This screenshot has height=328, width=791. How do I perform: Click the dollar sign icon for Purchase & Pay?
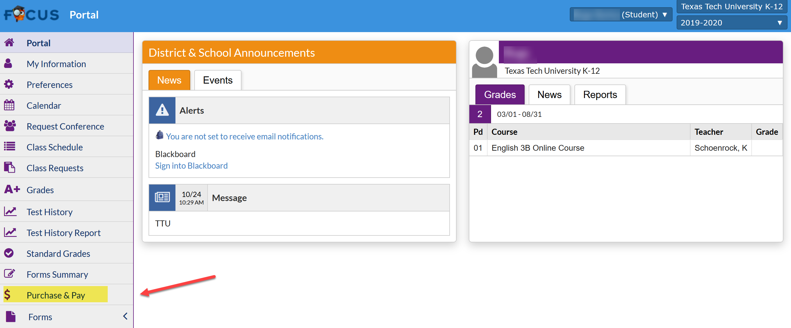tap(7, 294)
